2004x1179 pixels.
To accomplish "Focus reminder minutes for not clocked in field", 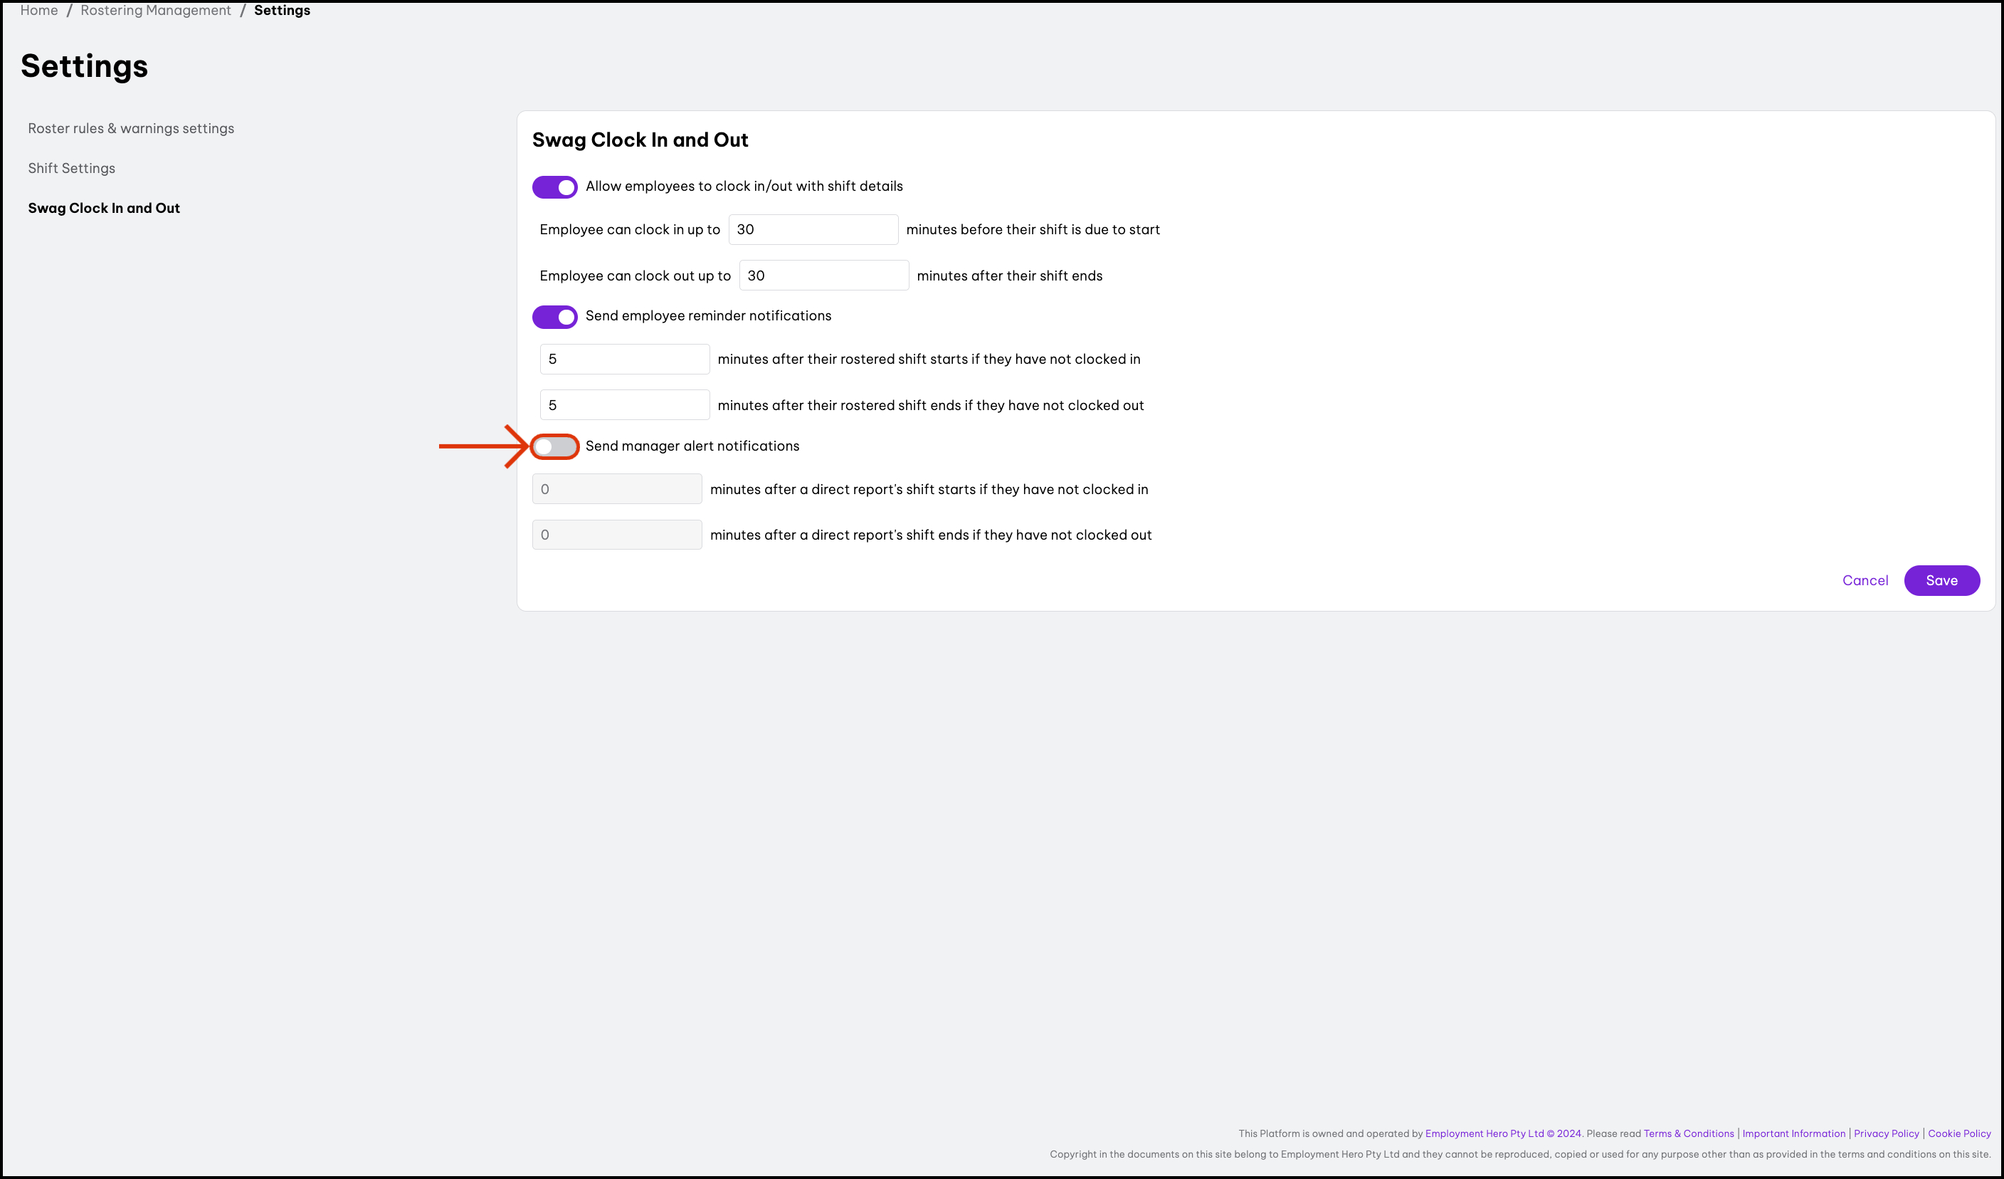I will pos(625,359).
